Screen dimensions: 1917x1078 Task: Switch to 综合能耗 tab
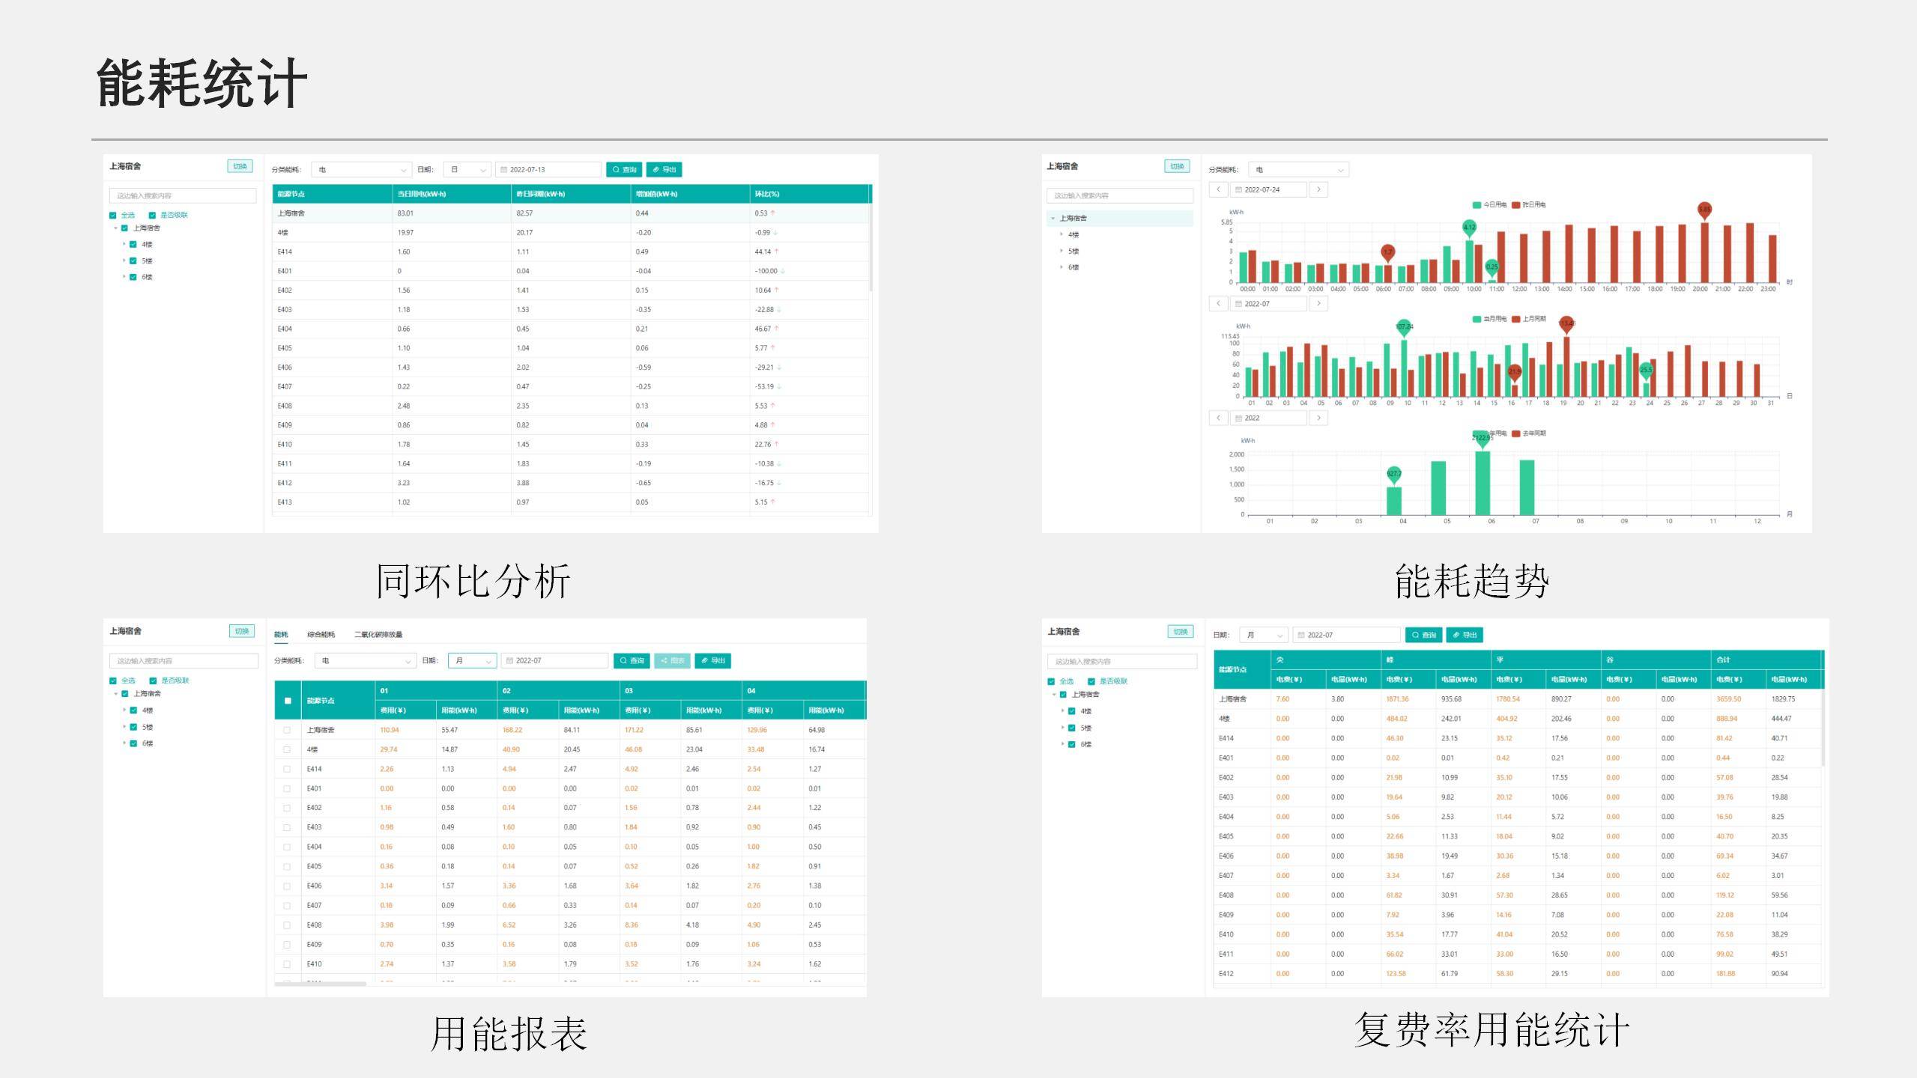321,635
